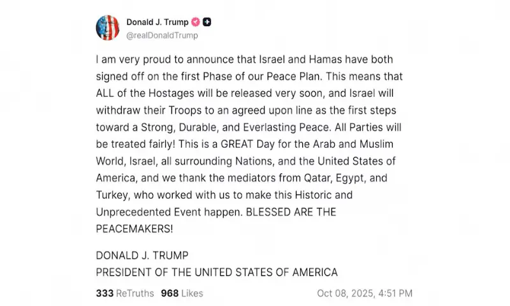Screen dimensions: 510x306
Task: Click the Donald J. Trump display name
Action: pos(158,22)
